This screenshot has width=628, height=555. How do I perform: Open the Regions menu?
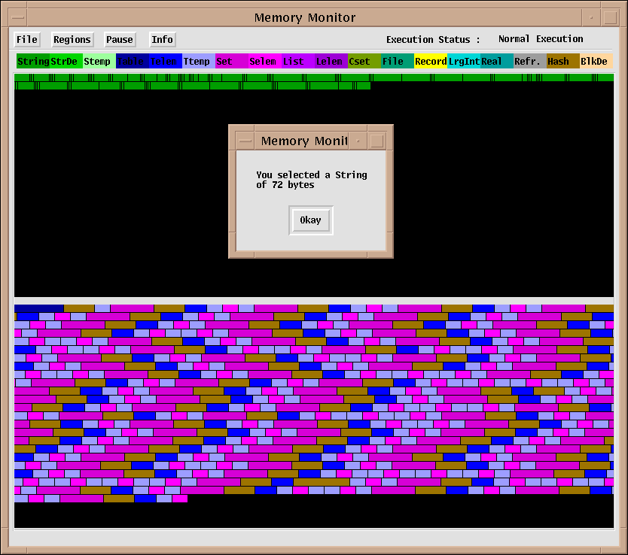click(72, 40)
